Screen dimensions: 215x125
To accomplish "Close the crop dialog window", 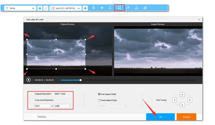I will 199,20.
